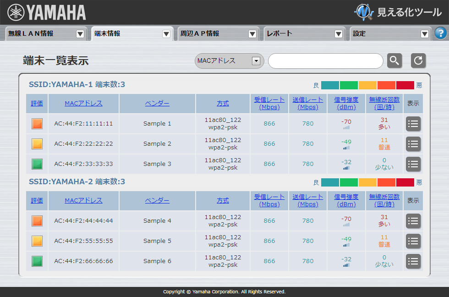Click green evaluation icon for Sample 6

[37, 261]
